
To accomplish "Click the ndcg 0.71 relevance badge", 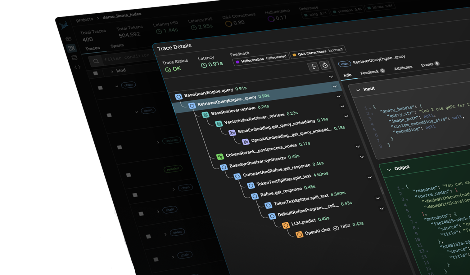I will [x=315, y=14].
